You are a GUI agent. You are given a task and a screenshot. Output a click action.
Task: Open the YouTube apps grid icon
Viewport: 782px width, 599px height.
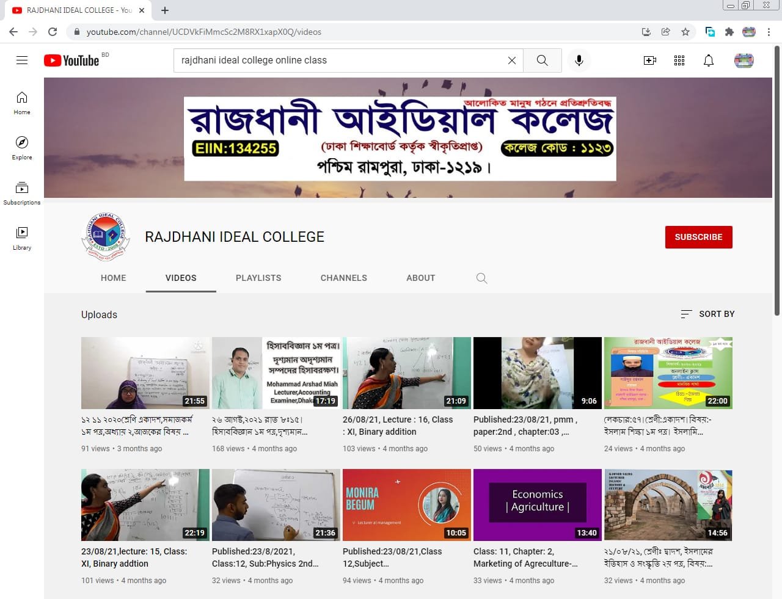tap(679, 60)
